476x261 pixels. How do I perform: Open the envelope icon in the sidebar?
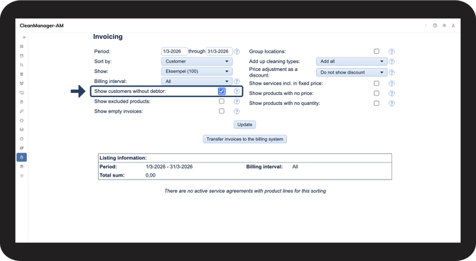tap(21, 130)
